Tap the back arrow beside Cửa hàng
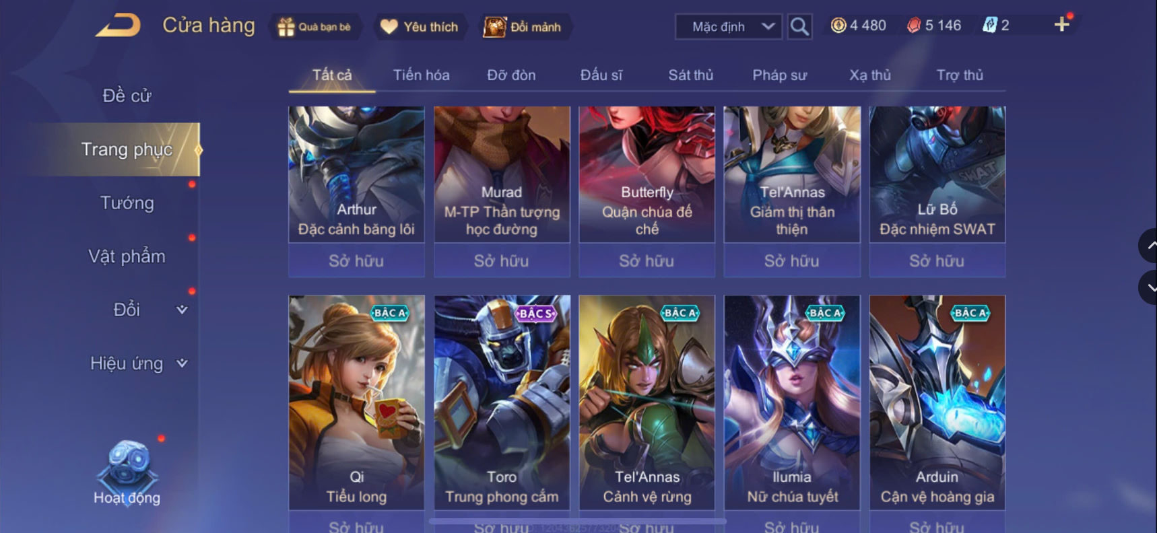The image size is (1157, 533). tap(118, 26)
